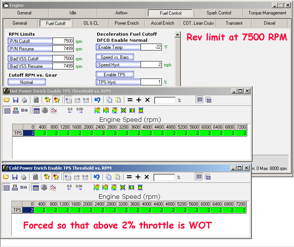Click Paste icon in Hot Power Enrich toolbar
The height and width of the screenshot is (247, 294).
[x=118, y=100]
